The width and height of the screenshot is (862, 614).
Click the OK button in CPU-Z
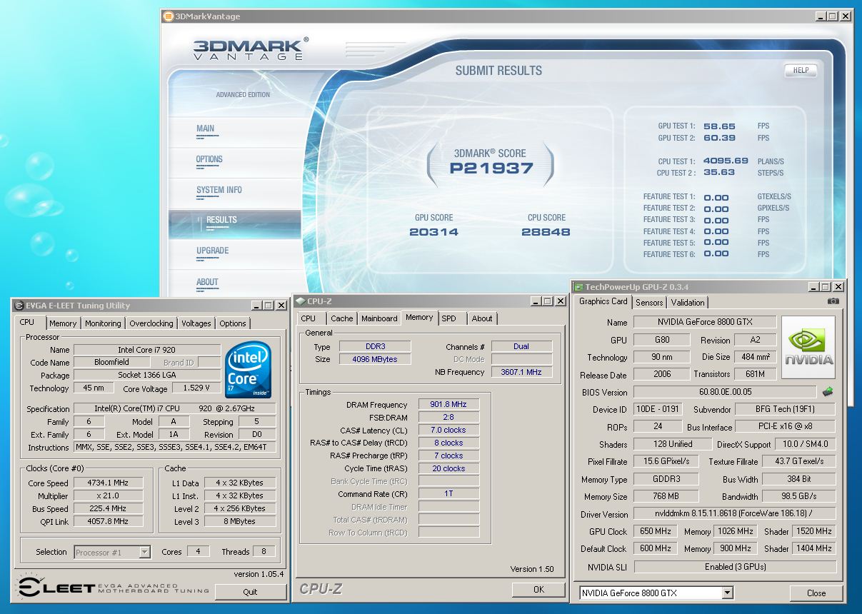pos(538,589)
